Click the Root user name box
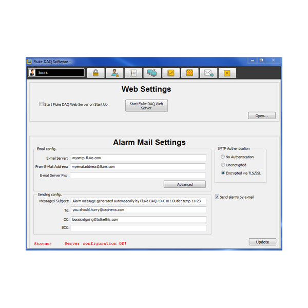 pos(56,73)
